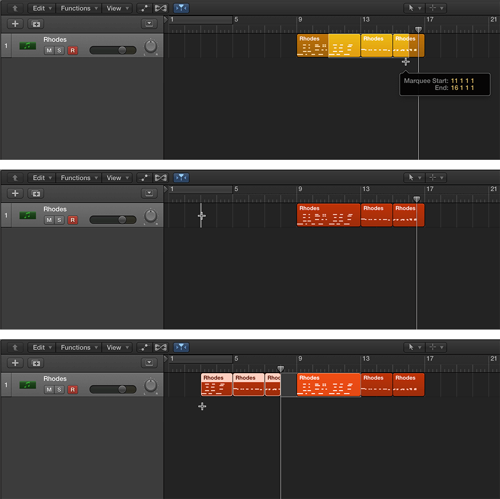Select Rhodes track name in three-region red view header
500x499 pixels.
(x=55, y=209)
